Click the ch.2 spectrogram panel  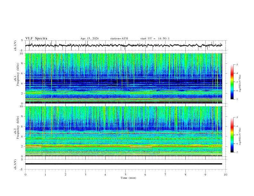click(123, 131)
